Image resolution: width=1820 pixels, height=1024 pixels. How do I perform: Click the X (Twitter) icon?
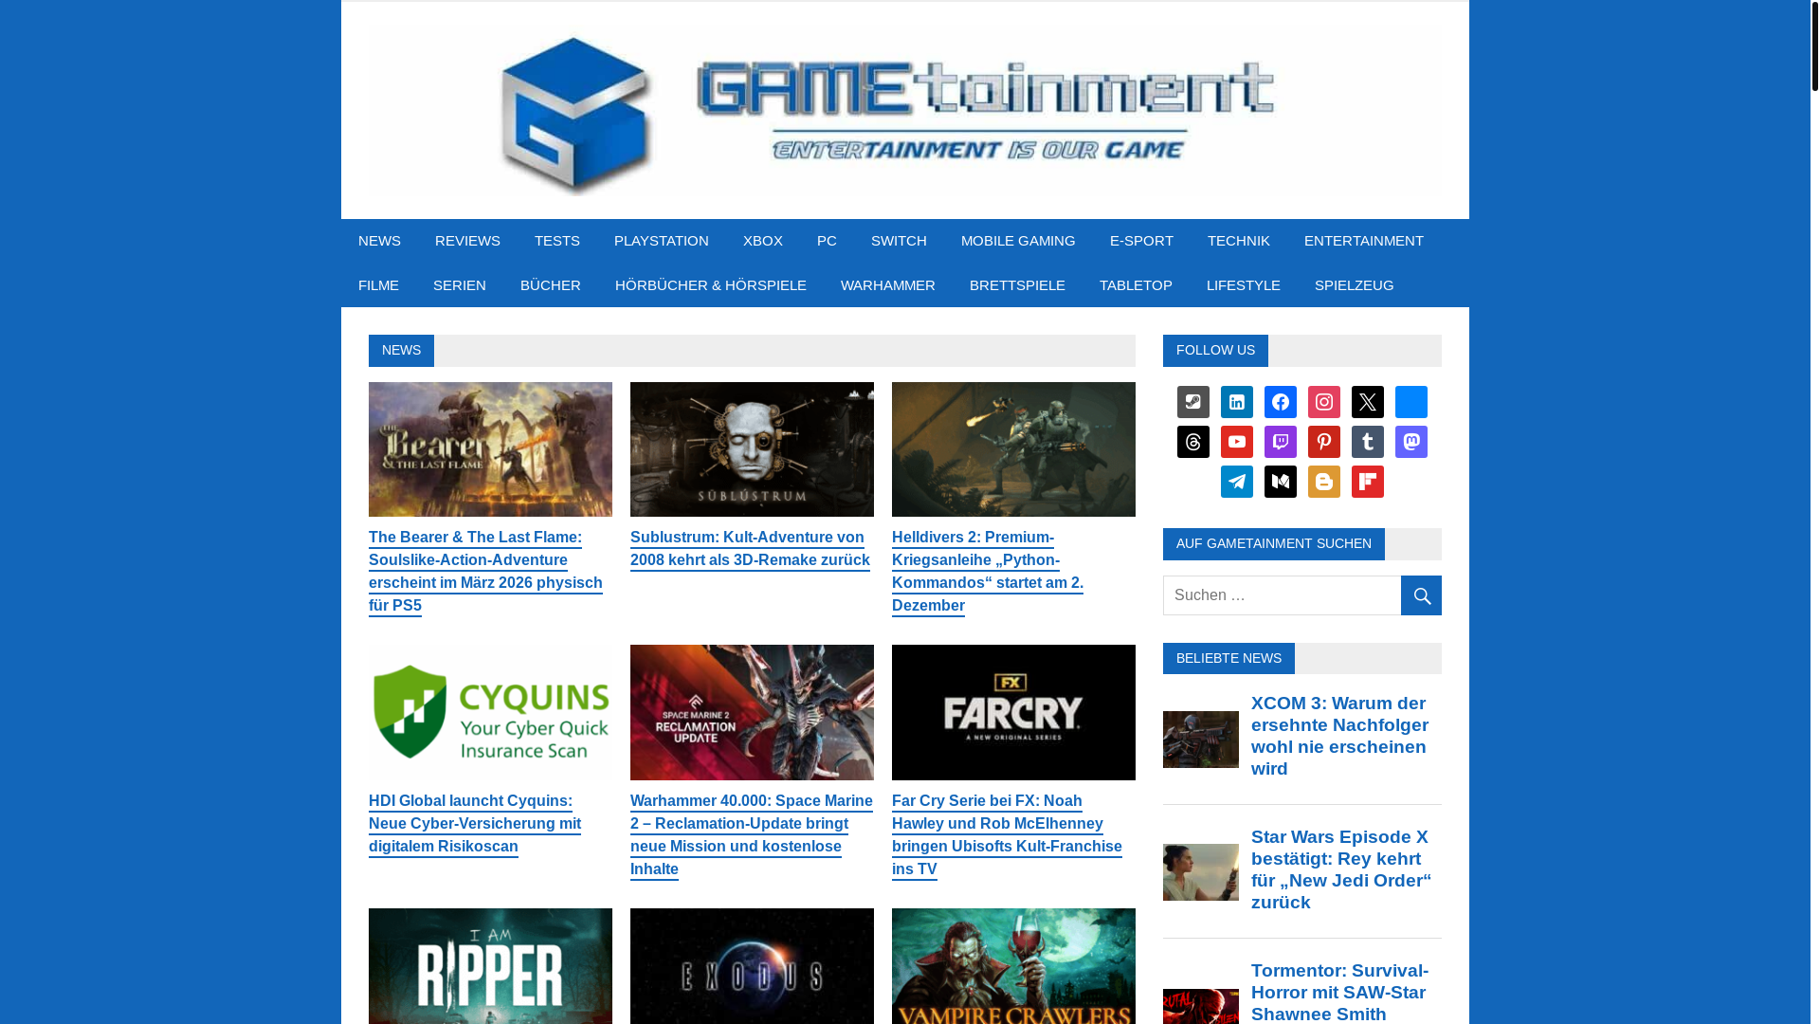tap(1367, 402)
